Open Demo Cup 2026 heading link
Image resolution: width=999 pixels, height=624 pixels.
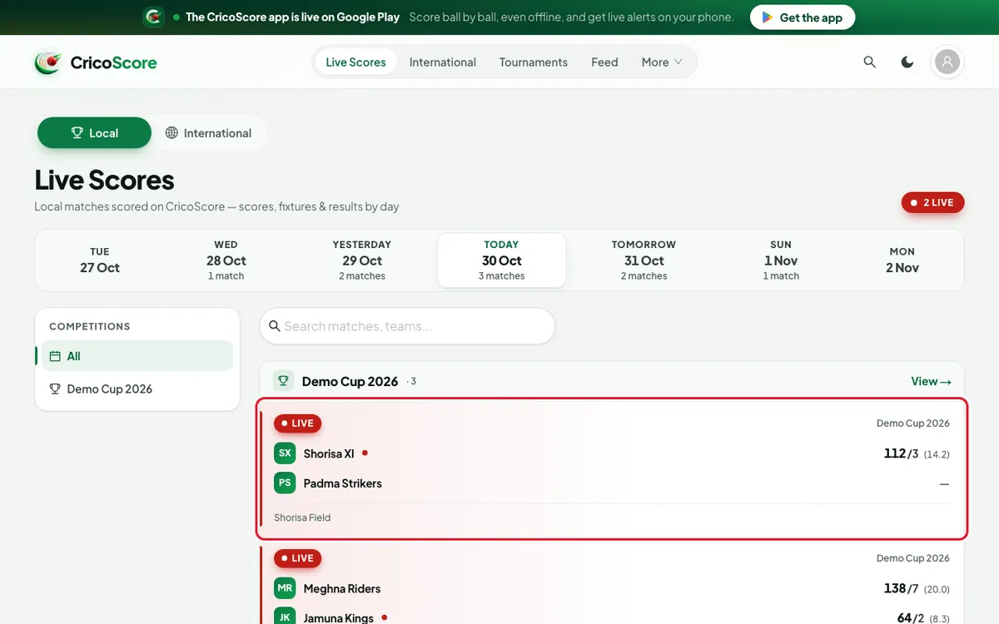click(350, 381)
